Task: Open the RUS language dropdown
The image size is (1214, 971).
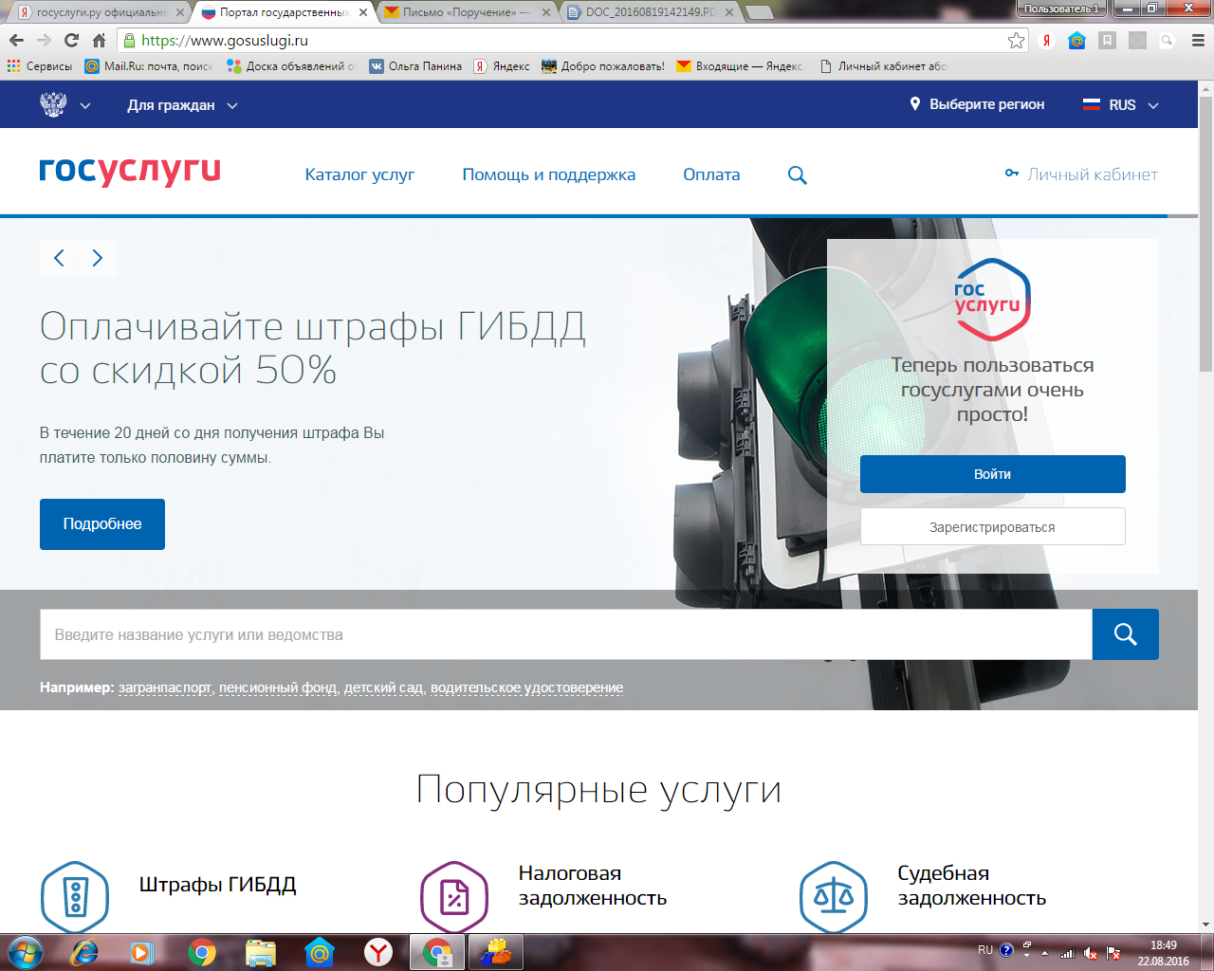Action: [x=1121, y=105]
